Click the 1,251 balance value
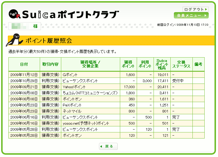Viewport: 218px width, 157px height. coord(164,105)
